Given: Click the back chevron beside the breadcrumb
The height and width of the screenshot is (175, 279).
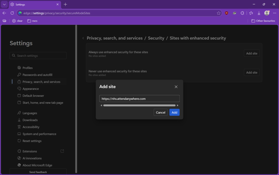Looking at the screenshot, I should pos(83,38).
